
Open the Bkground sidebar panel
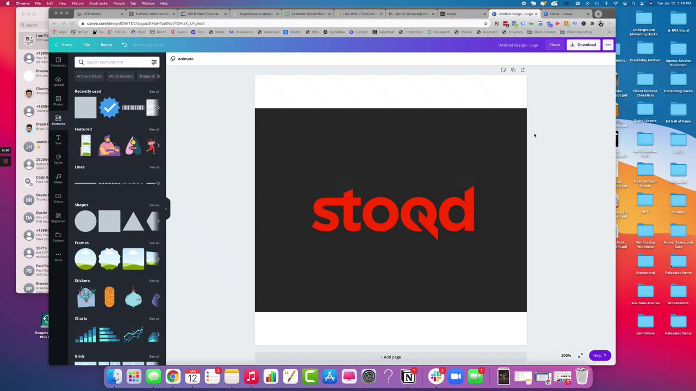point(58,217)
